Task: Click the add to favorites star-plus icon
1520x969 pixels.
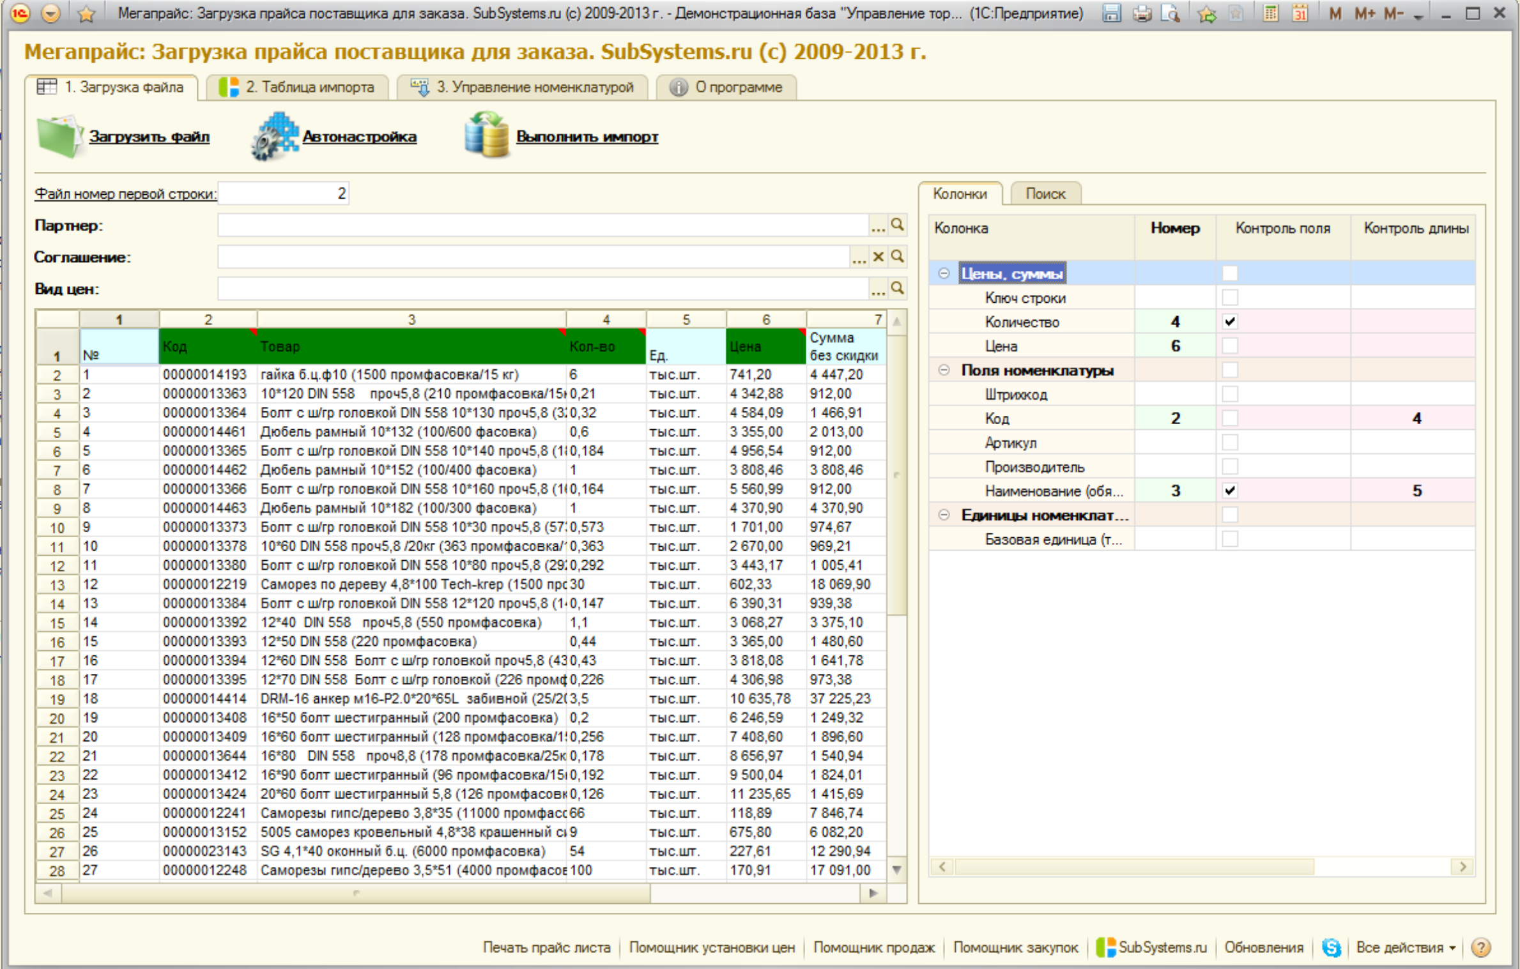Action: (x=1207, y=13)
